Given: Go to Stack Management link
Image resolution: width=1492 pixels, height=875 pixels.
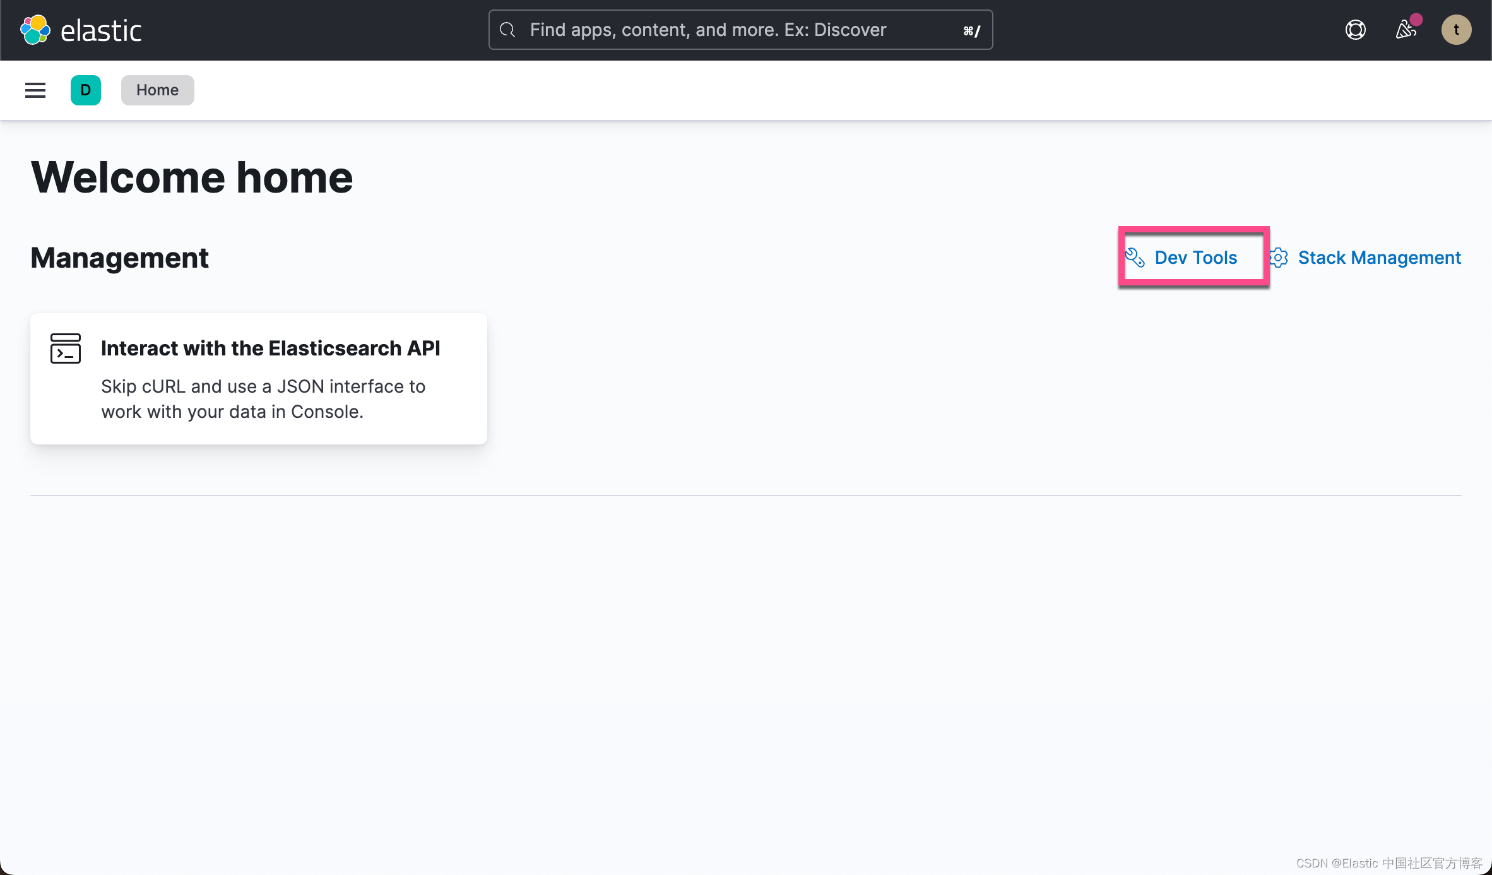Looking at the screenshot, I should click(x=1379, y=258).
